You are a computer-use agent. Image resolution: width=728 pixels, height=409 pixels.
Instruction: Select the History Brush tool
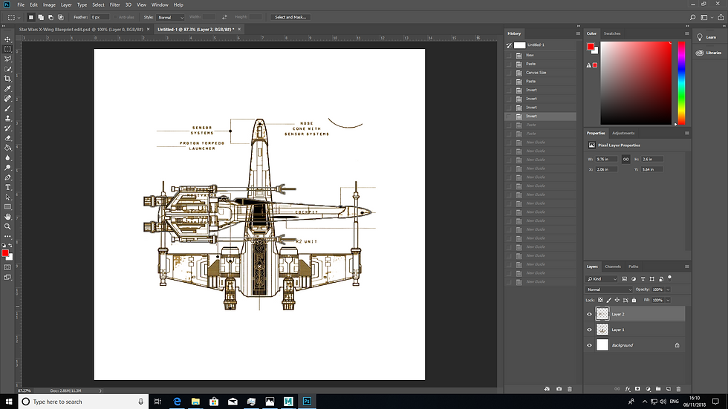pos(7,128)
